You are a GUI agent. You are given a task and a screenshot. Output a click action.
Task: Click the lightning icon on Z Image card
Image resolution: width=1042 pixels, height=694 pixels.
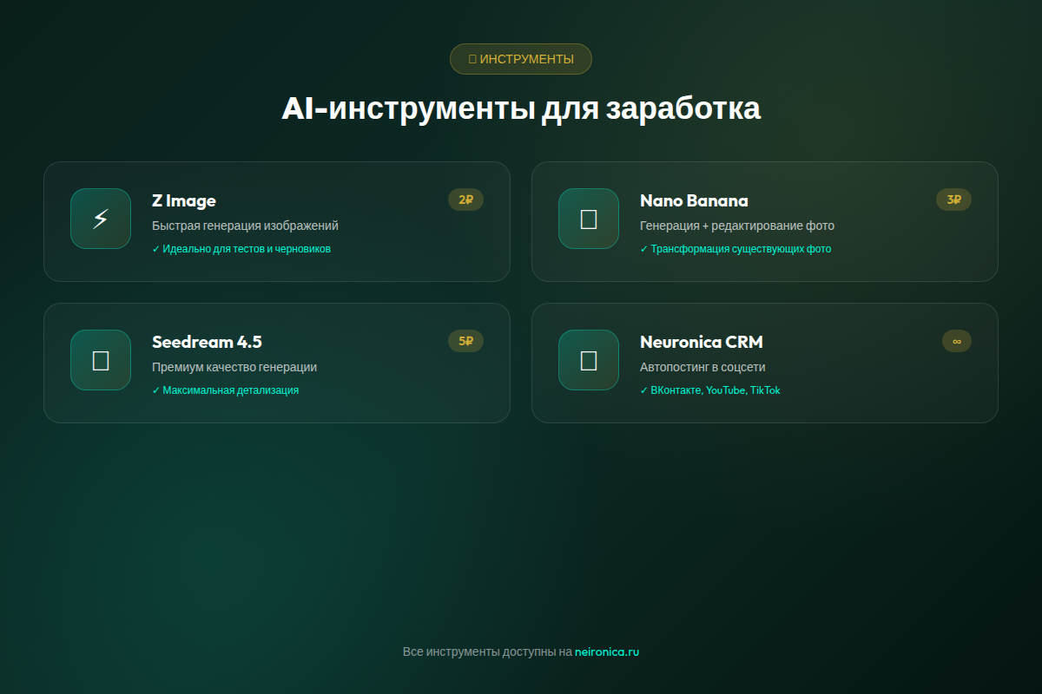click(x=101, y=219)
